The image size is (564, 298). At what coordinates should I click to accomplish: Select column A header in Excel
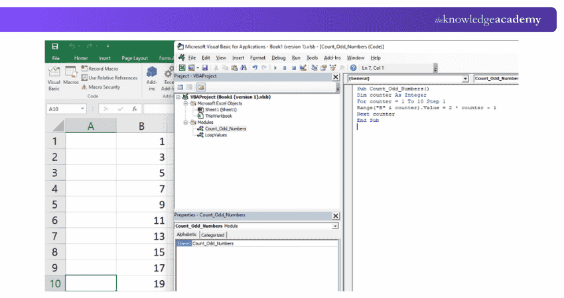[91, 126]
